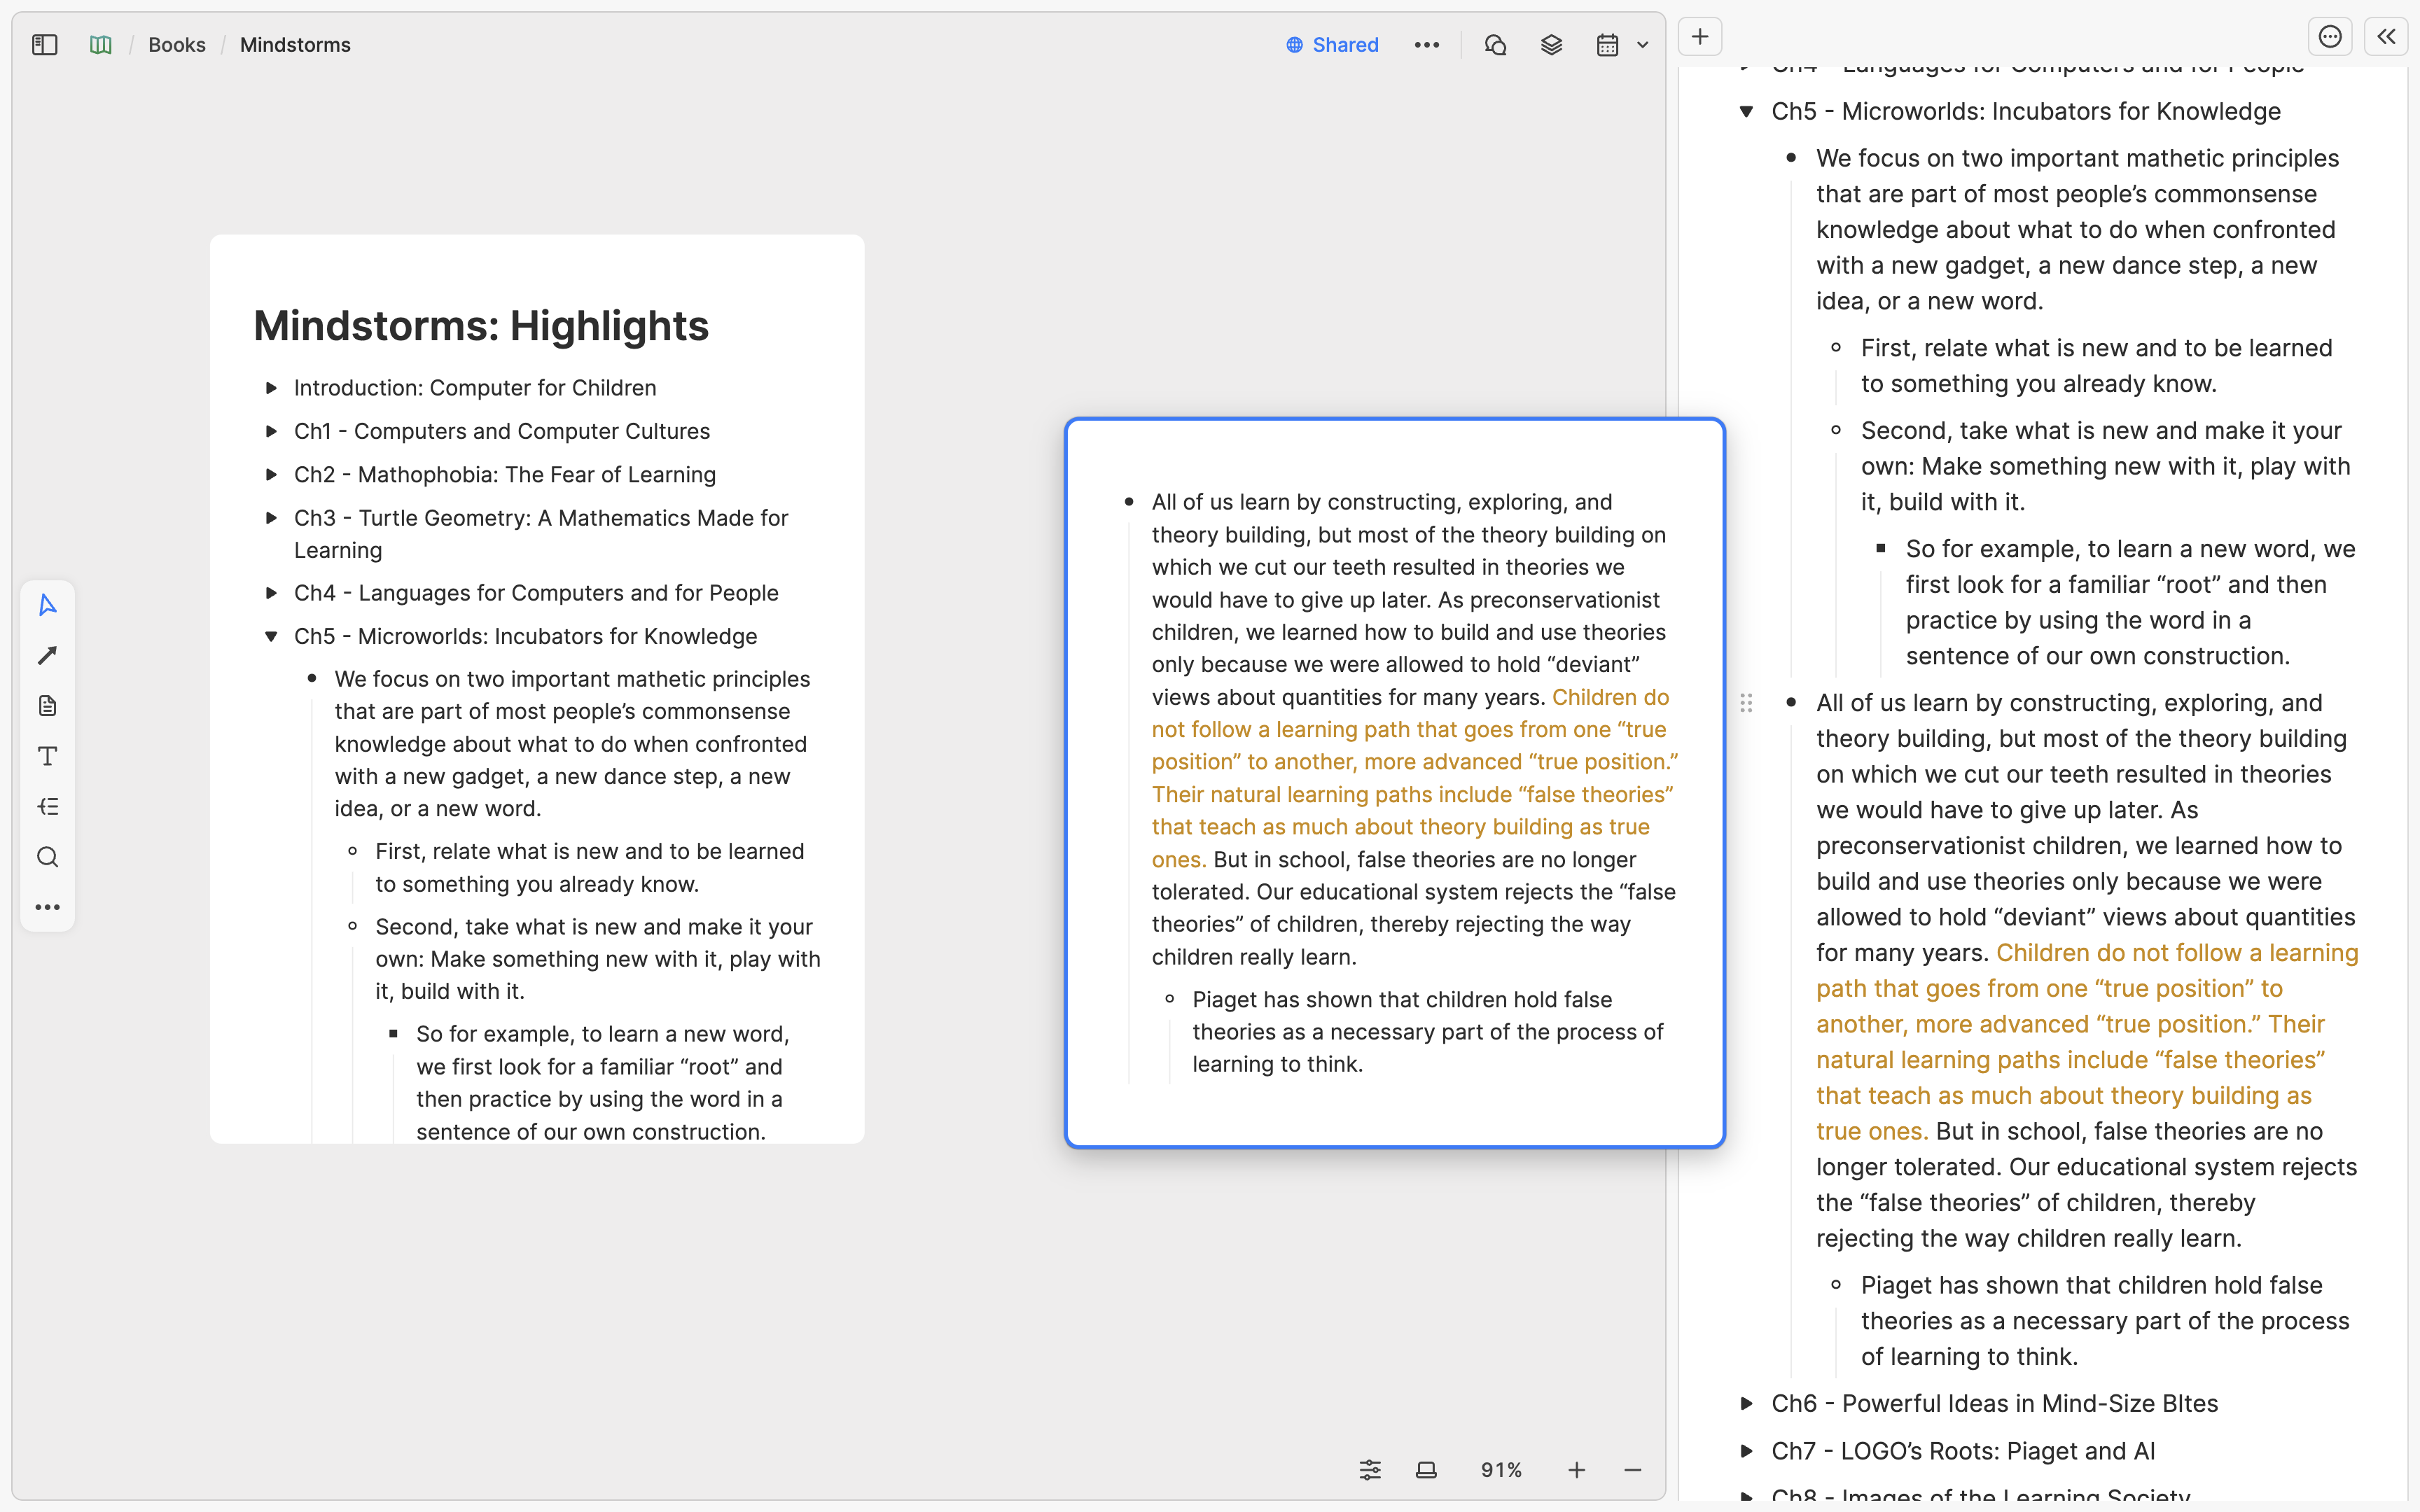Collapse the Ch5 Microworlds section

coord(1747,111)
